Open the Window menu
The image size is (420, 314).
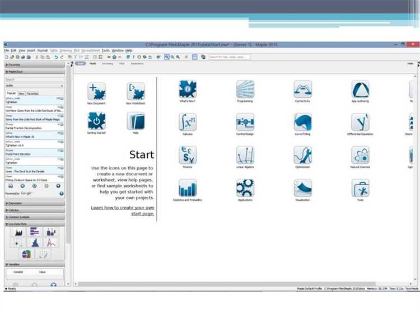[x=118, y=50]
